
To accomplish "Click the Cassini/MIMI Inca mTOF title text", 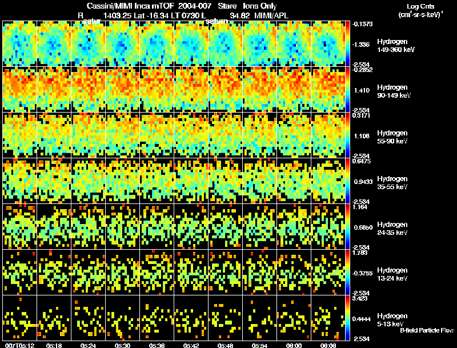I will point(131,6).
